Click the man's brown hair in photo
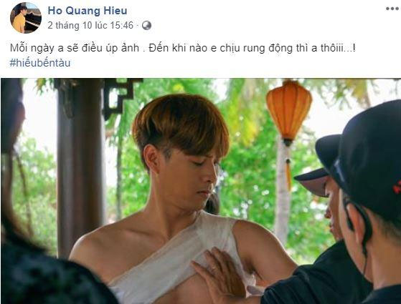 180,122
